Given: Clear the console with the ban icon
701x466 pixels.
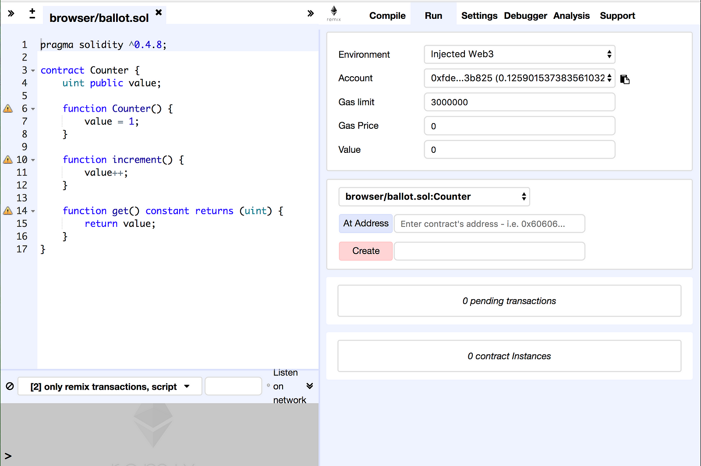Looking at the screenshot, I should coord(10,386).
